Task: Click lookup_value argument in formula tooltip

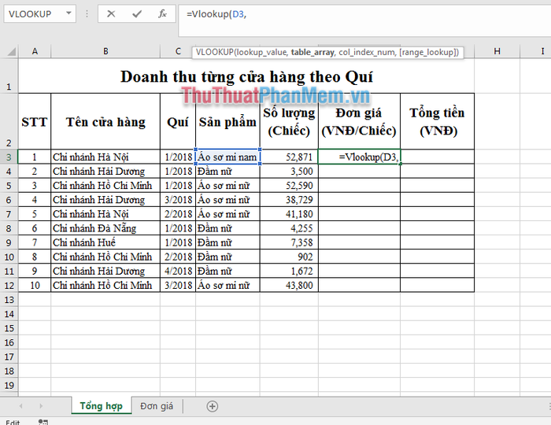Action: point(264,52)
